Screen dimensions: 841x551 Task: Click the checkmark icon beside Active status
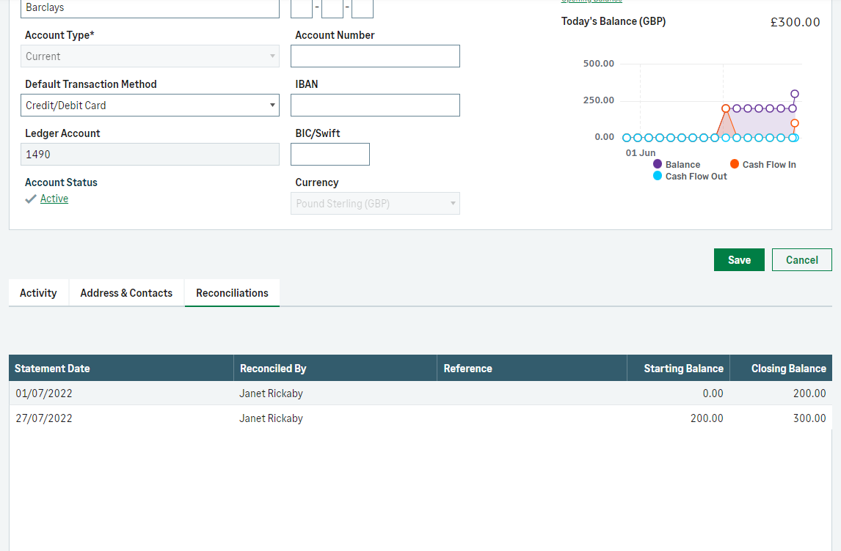click(31, 199)
